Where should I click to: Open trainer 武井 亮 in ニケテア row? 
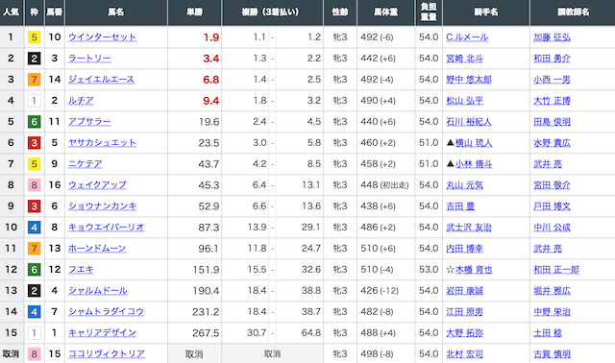(548, 164)
